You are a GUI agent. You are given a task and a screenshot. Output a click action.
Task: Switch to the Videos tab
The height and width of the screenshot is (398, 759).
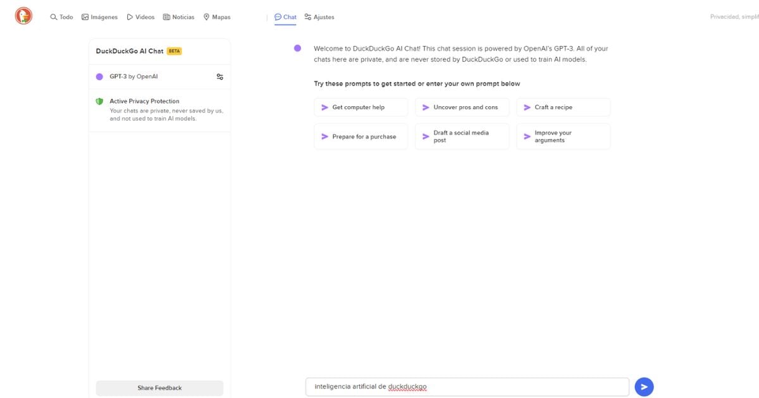click(140, 17)
